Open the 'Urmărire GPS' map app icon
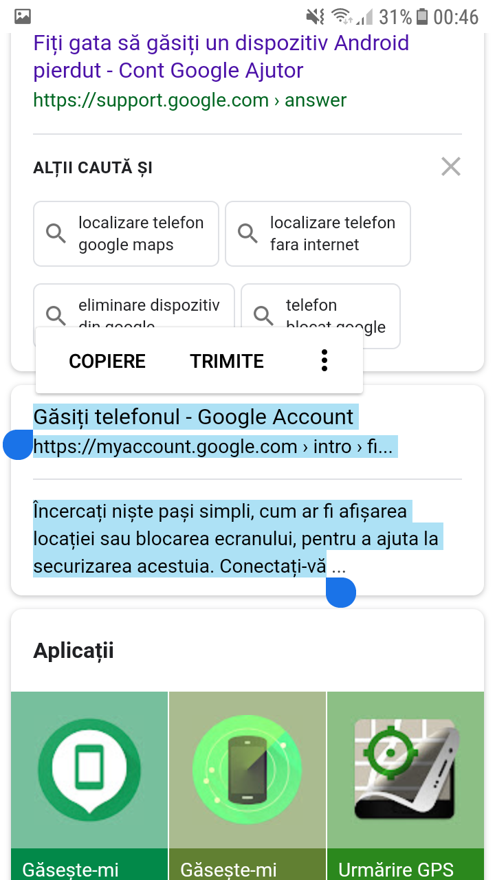The height and width of the screenshot is (880, 495). click(406, 770)
